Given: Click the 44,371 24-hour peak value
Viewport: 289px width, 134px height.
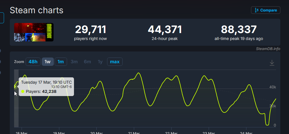Looking at the screenshot, I should point(165,29).
